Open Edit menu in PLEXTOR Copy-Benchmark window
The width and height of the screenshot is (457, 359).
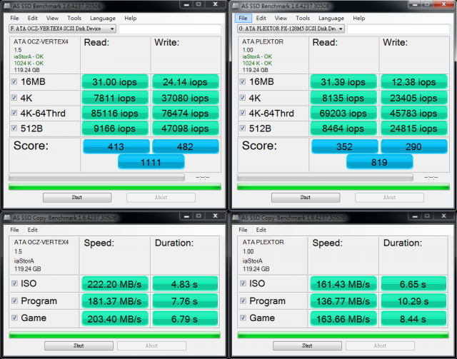pos(261,230)
